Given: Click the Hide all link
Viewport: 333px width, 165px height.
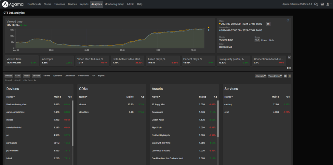Looking at the screenshot, I should point(17,80).
